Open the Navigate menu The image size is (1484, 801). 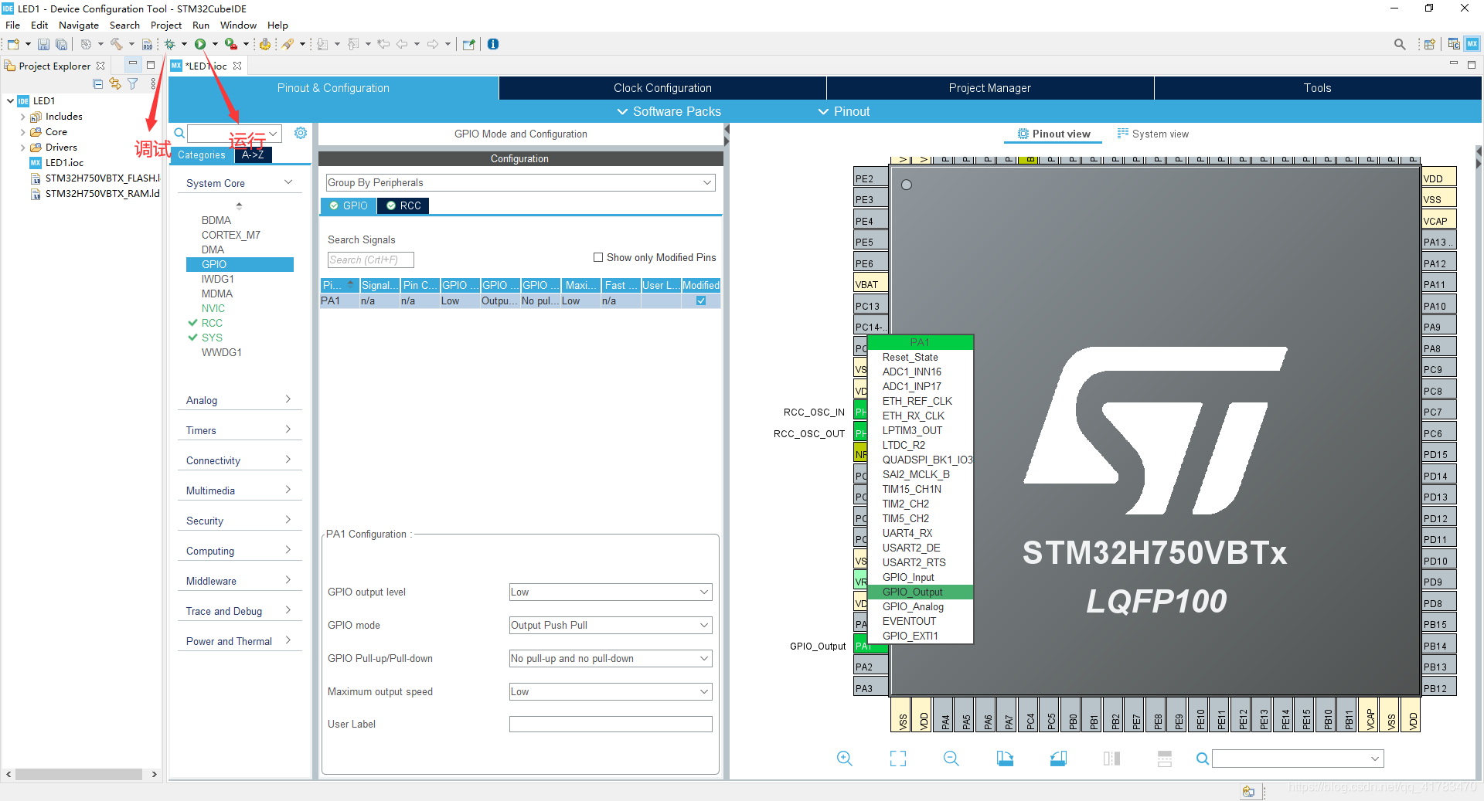tap(79, 25)
